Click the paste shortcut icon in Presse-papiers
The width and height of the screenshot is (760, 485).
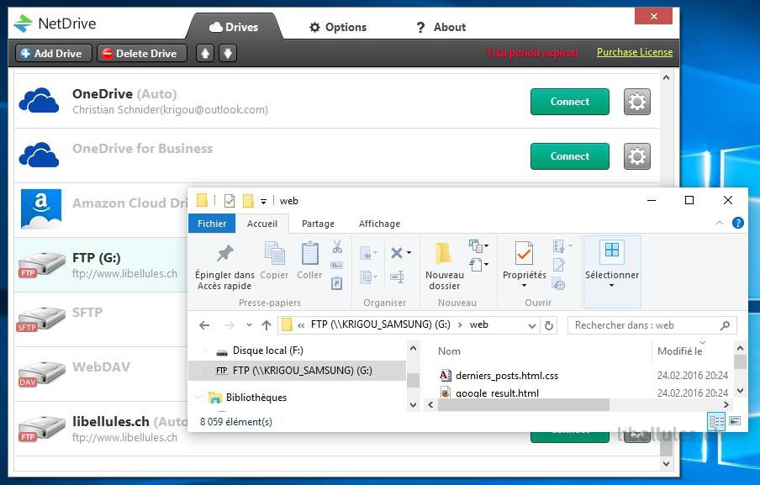(337, 283)
